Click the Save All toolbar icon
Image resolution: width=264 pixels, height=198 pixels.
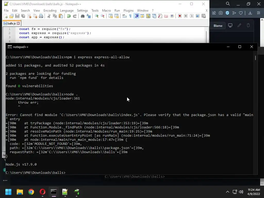23,16
